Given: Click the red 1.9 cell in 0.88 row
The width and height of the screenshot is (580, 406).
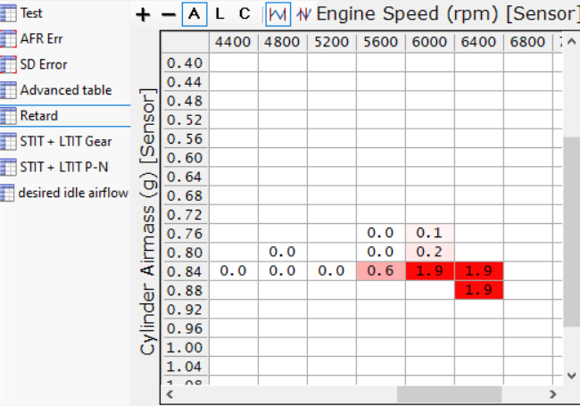Looking at the screenshot, I should (x=478, y=290).
